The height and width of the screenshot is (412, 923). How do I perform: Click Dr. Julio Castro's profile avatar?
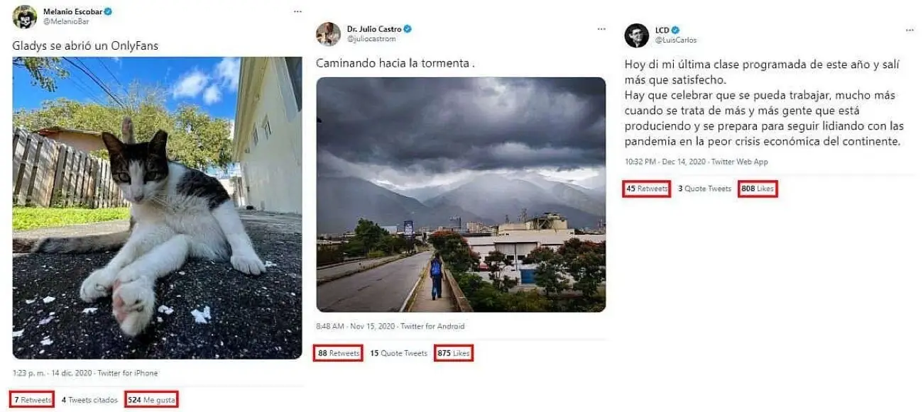[x=328, y=33]
